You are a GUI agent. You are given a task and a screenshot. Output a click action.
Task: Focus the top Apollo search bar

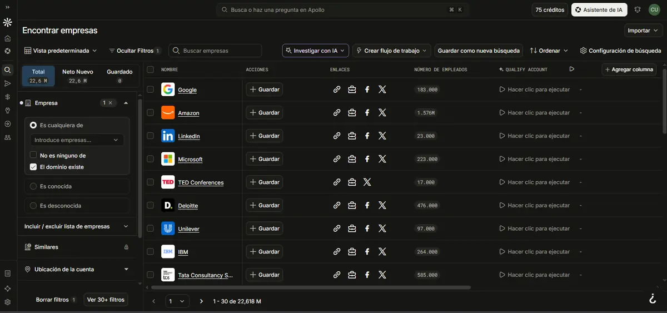342,9
